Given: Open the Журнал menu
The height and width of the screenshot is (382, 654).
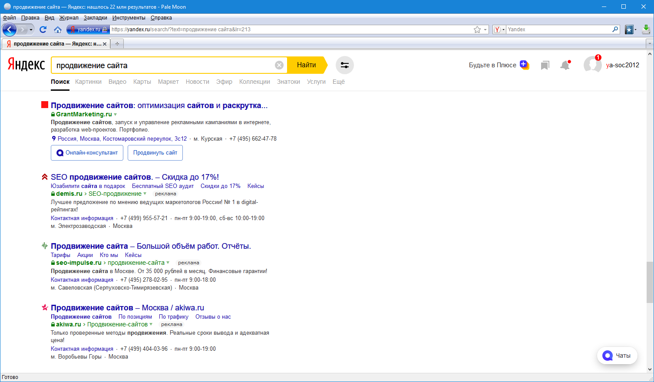Looking at the screenshot, I should coord(69,18).
